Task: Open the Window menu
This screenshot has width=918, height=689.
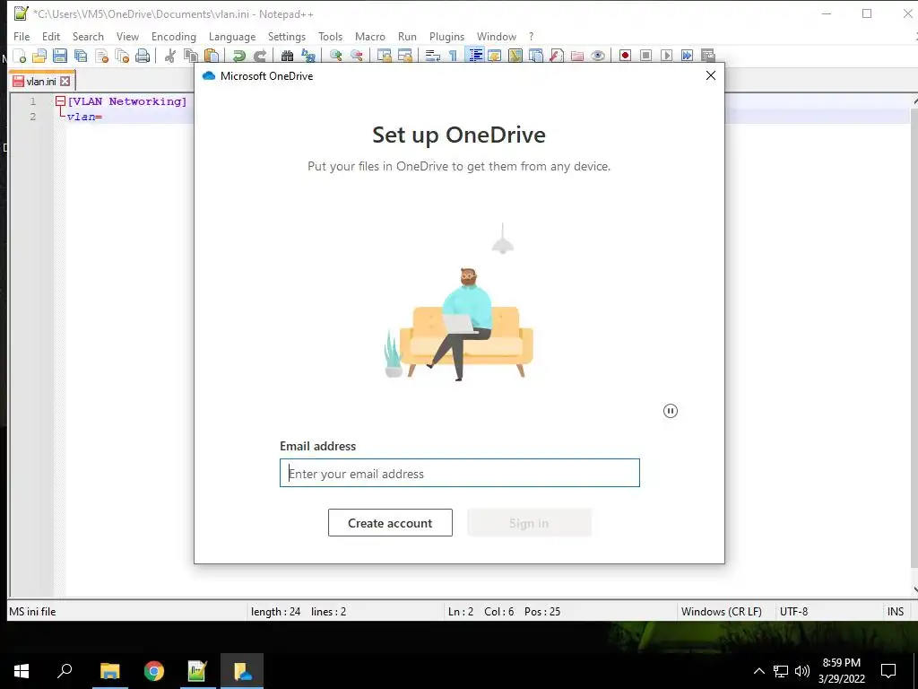Action: tap(496, 36)
